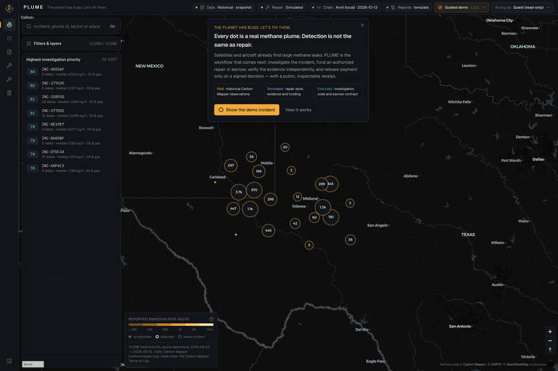Open the OpenStreetMap attribution link
Image resolution: width=558 pixels, height=371 pixels.
517,364
